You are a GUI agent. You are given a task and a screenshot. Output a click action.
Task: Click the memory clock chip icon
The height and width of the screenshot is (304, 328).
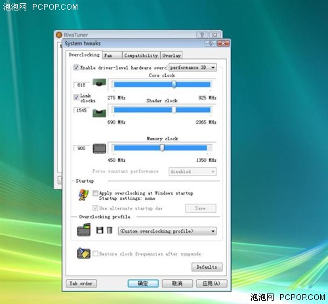100,149
